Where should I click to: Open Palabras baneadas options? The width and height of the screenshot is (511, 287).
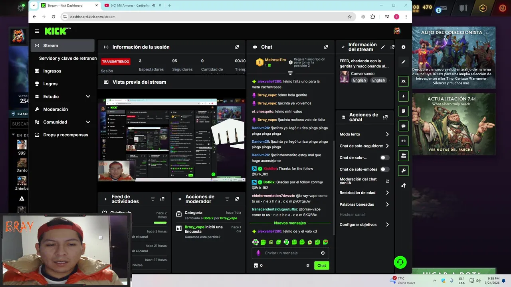click(364, 204)
